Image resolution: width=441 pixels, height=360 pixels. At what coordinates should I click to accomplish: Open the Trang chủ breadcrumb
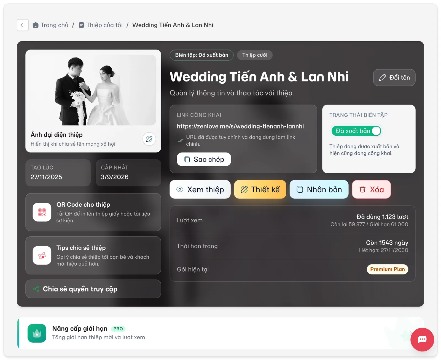(50, 25)
